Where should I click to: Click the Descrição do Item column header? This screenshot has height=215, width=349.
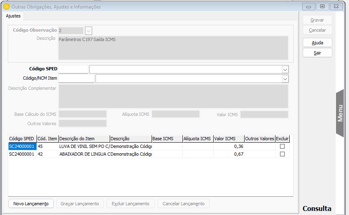coord(84,139)
